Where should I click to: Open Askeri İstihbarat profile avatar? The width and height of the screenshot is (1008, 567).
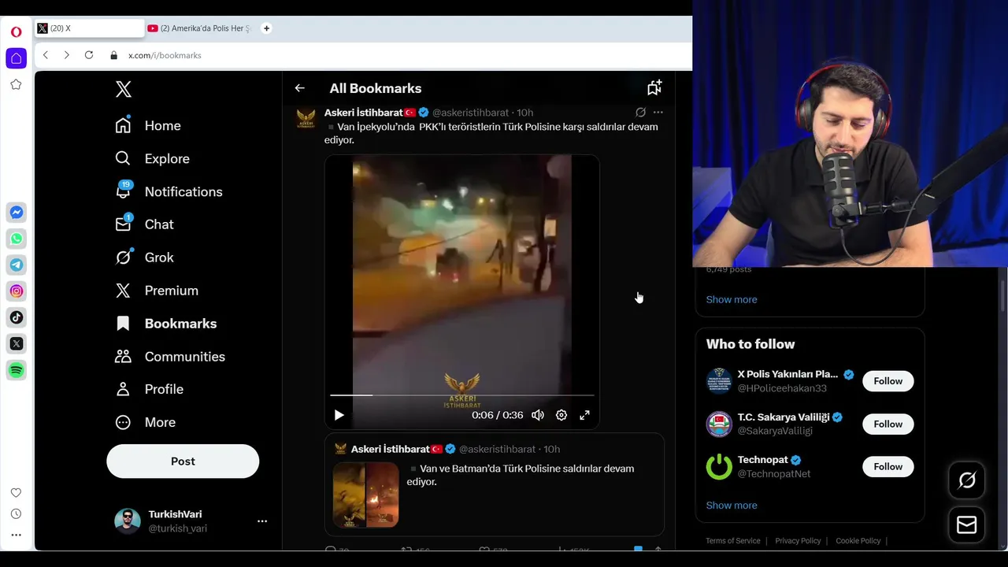(306, 119)
